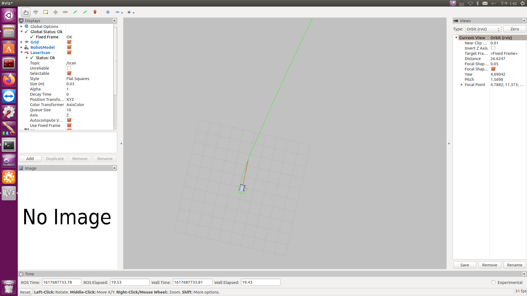Image resolution: width=527 pixels, height=296 pixels.
Task: Open Firefox from the dock
Action: [x=9, y=80]
